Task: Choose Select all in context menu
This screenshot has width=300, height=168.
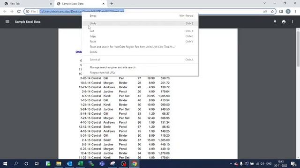Action: point(140,60)
